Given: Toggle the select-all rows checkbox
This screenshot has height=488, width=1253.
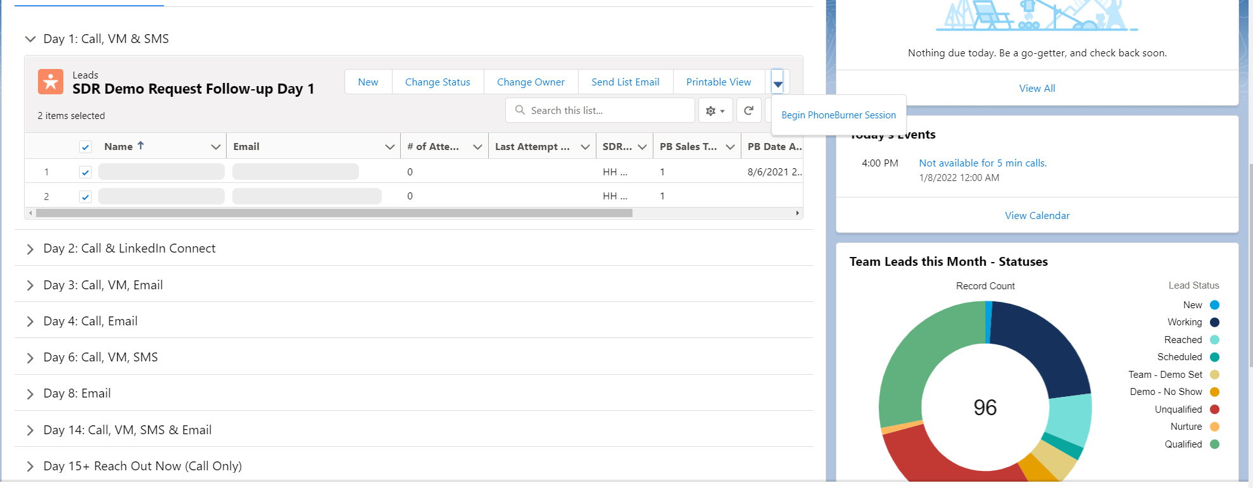Looking at the screenshot, I should 85,147.
